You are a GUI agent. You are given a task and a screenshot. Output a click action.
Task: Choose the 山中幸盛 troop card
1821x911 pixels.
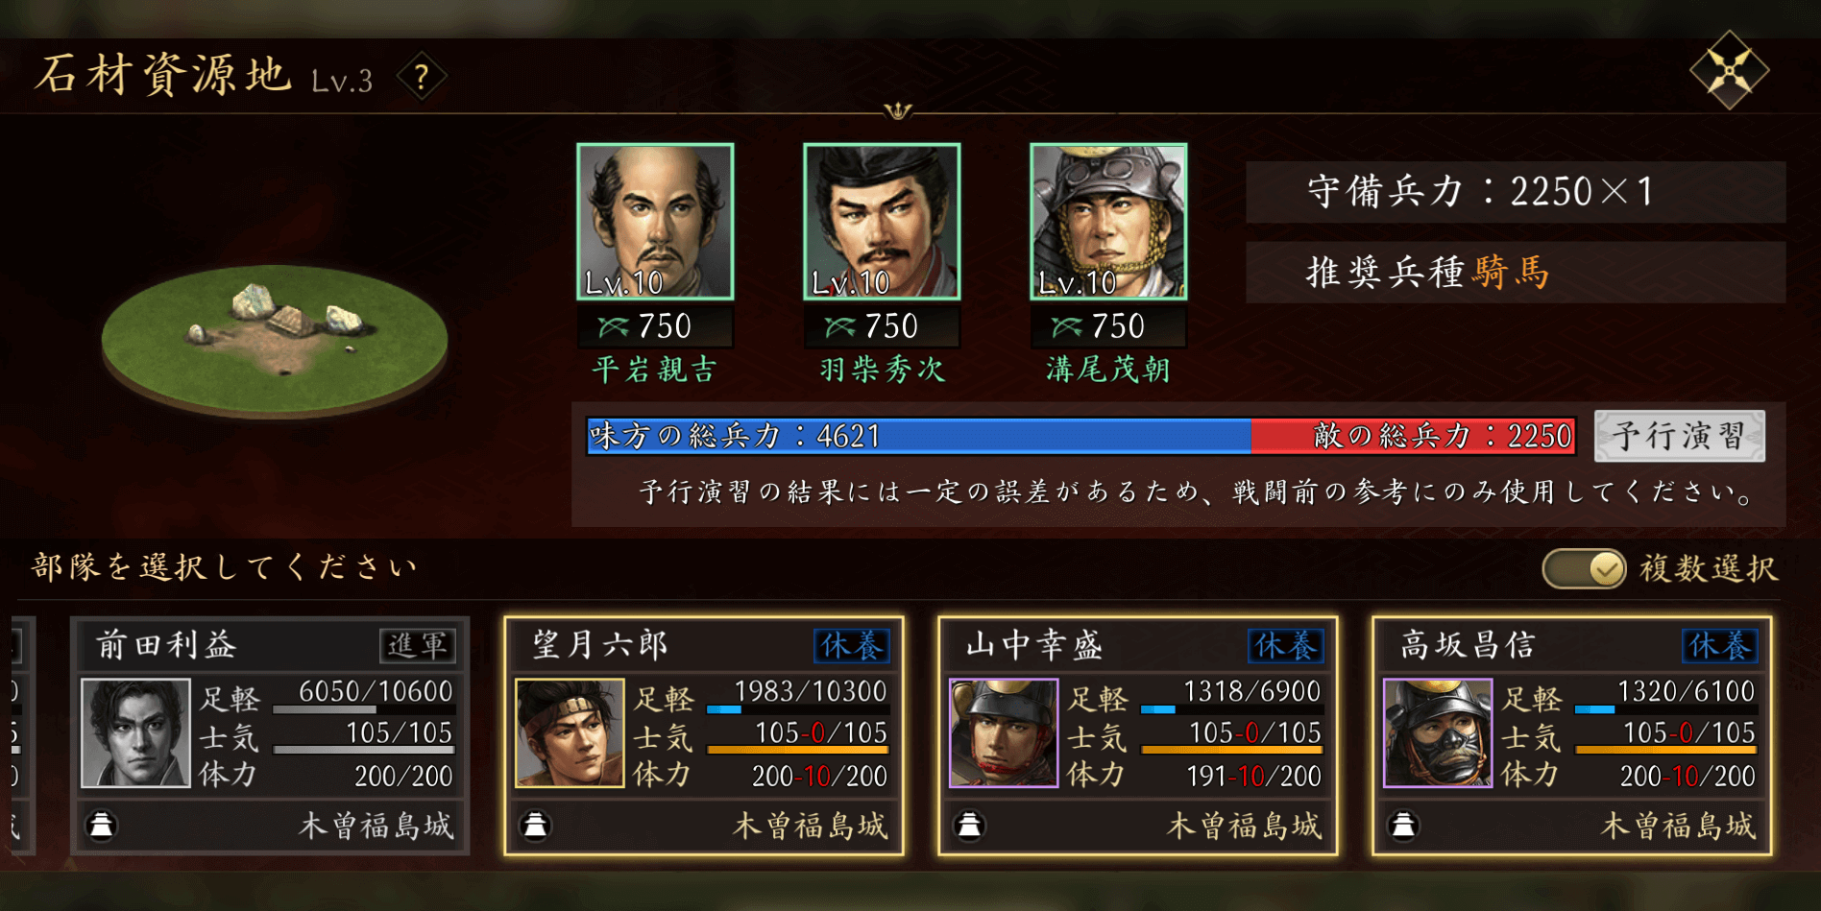pyautogui.click(x=1138, y=736)
